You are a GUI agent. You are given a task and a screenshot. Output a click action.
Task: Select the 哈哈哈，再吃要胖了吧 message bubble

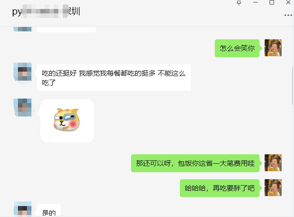(x=220, y=188)
